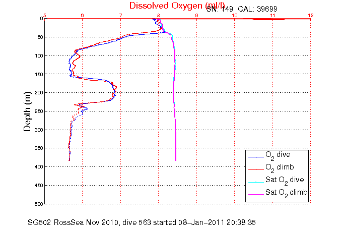Image resolution: width=343 pixels, height=229 pixels.
Task: Click the 'CAL: 39699' calibration text
Action: (x=257, y=9)
